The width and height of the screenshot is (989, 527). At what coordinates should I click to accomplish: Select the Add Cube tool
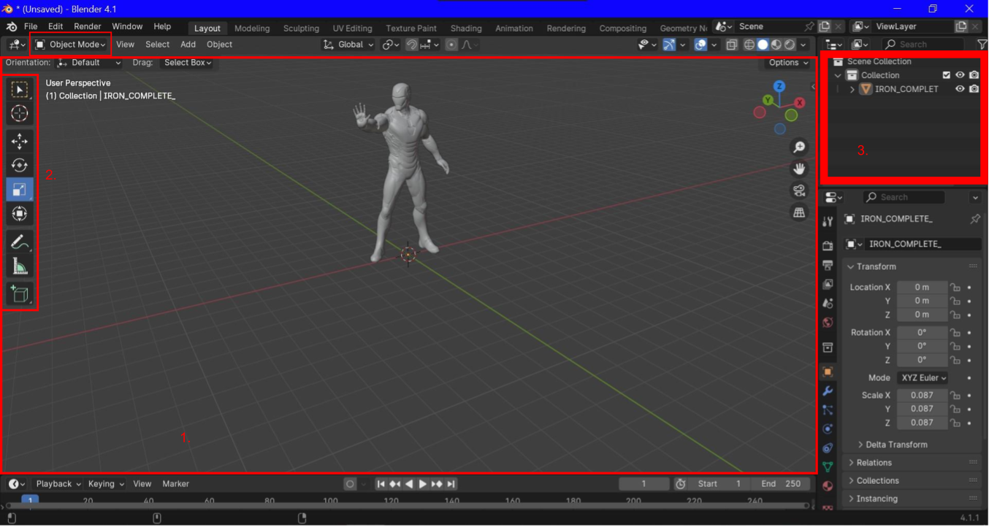tap(20, 294)
